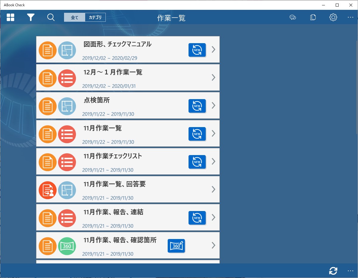358x278 pixels.
Task: Click the search magnifier icon
Action: [x=51, y=17]
